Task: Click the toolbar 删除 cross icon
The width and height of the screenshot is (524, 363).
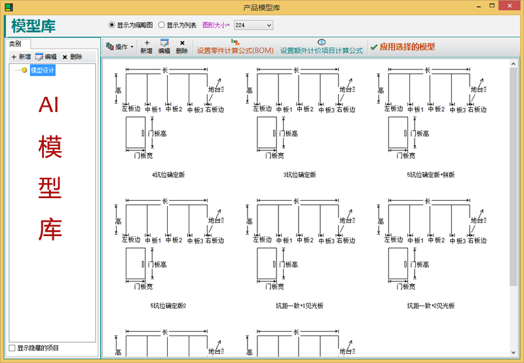Action: click(182, 43)
